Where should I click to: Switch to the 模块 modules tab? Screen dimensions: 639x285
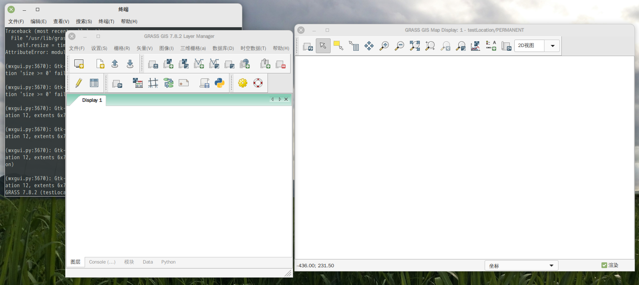[129, 262]
